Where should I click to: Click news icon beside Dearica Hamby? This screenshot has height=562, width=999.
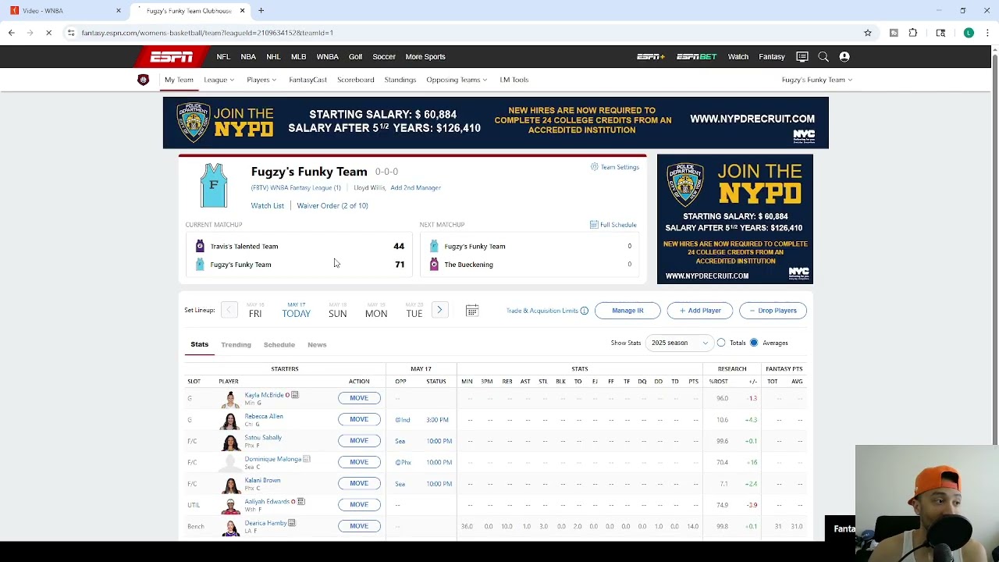pos(292,523)
